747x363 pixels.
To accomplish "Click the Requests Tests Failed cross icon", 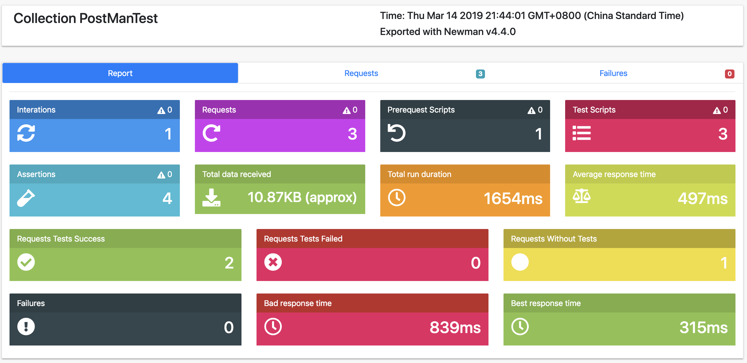I will click(273, 262).
